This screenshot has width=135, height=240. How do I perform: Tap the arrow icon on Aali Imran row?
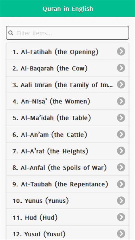pyautogui.click(x=121, y=84)
